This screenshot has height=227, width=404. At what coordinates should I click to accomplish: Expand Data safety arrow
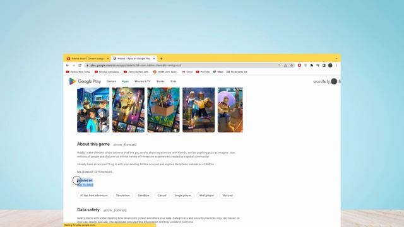point(115,210)
